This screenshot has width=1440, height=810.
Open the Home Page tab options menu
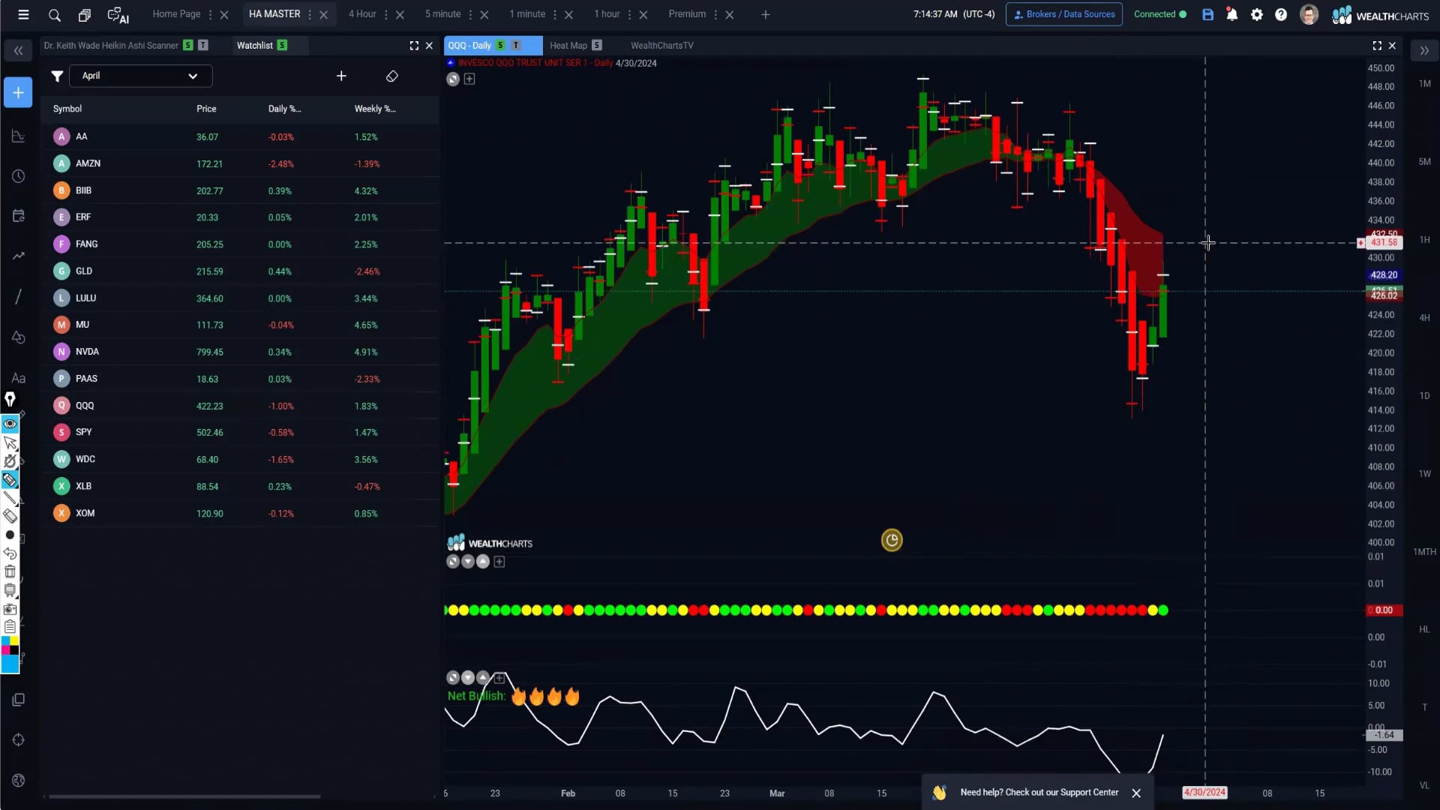[x=210, y=14]
